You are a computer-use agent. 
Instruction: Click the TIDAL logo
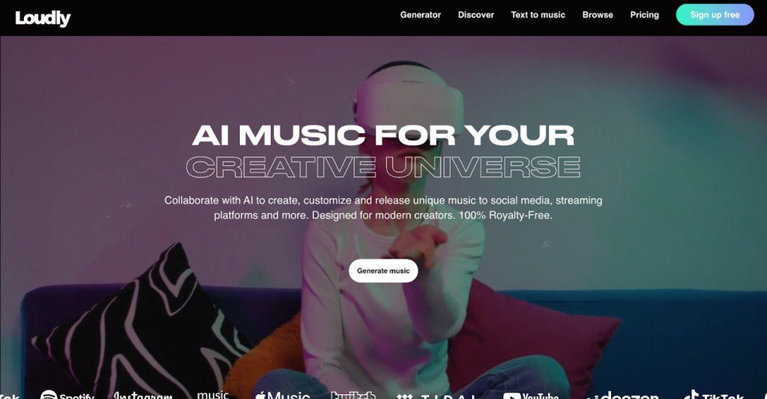pyautogui.click(x=436, y=396)
